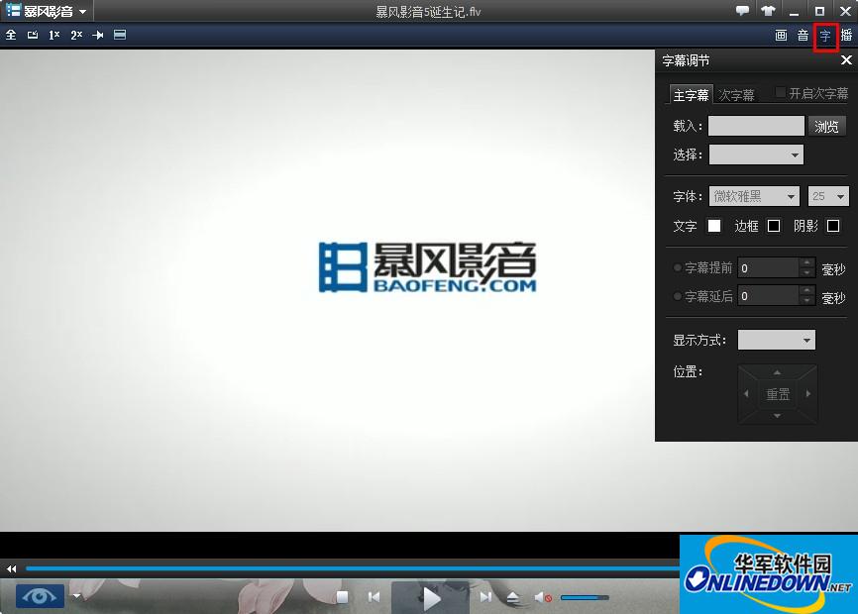Open the 播 playback settings panel

click(x=846, y=36)
